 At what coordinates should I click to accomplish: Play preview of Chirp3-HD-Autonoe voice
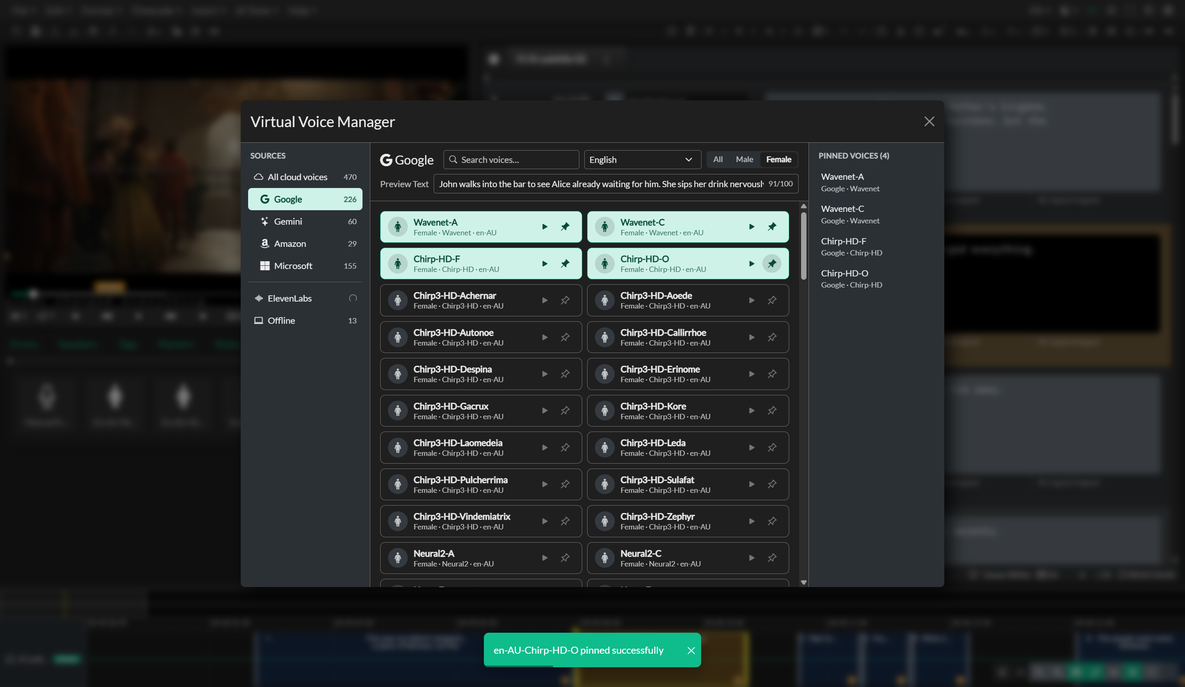[544, 337]
